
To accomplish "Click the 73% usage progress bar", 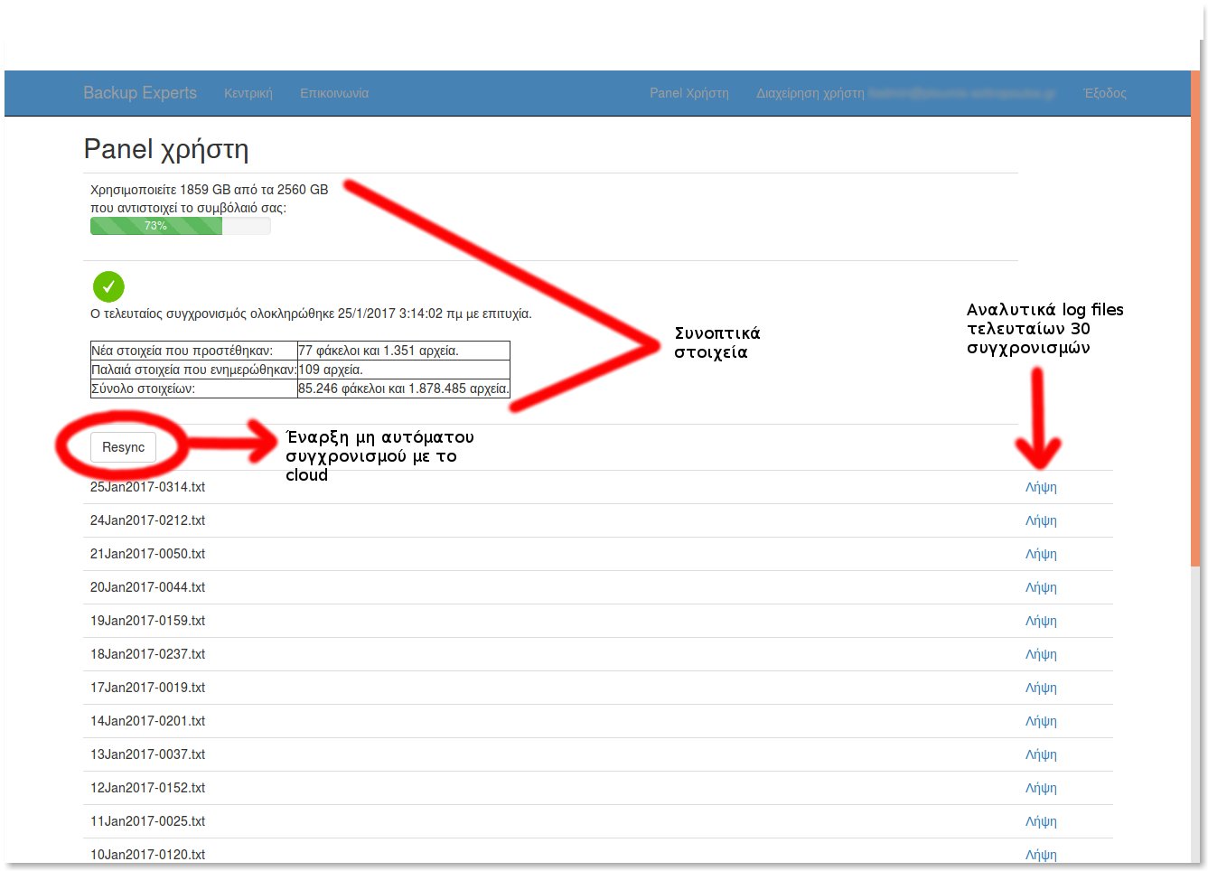I will 181,226.
